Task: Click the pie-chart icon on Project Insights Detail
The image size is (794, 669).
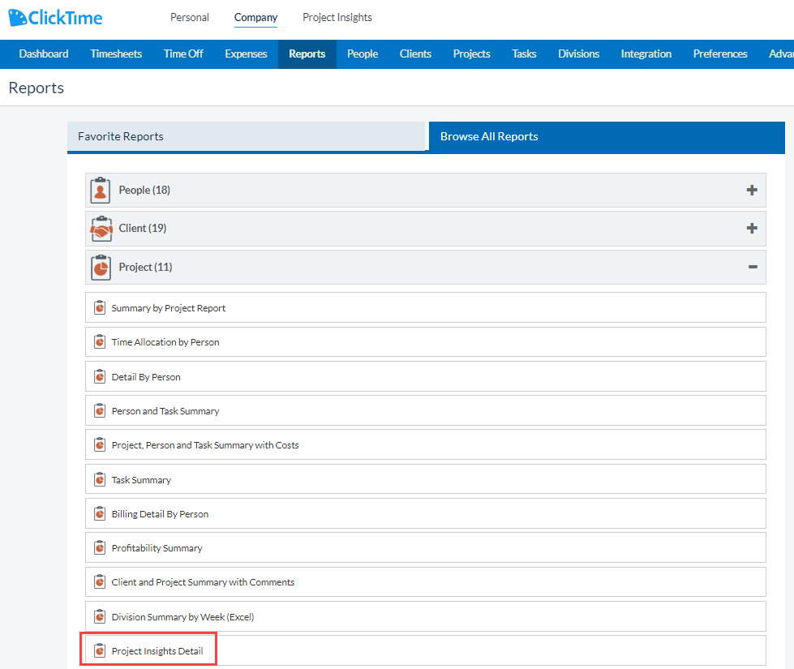Action: (x=99, y=650)
